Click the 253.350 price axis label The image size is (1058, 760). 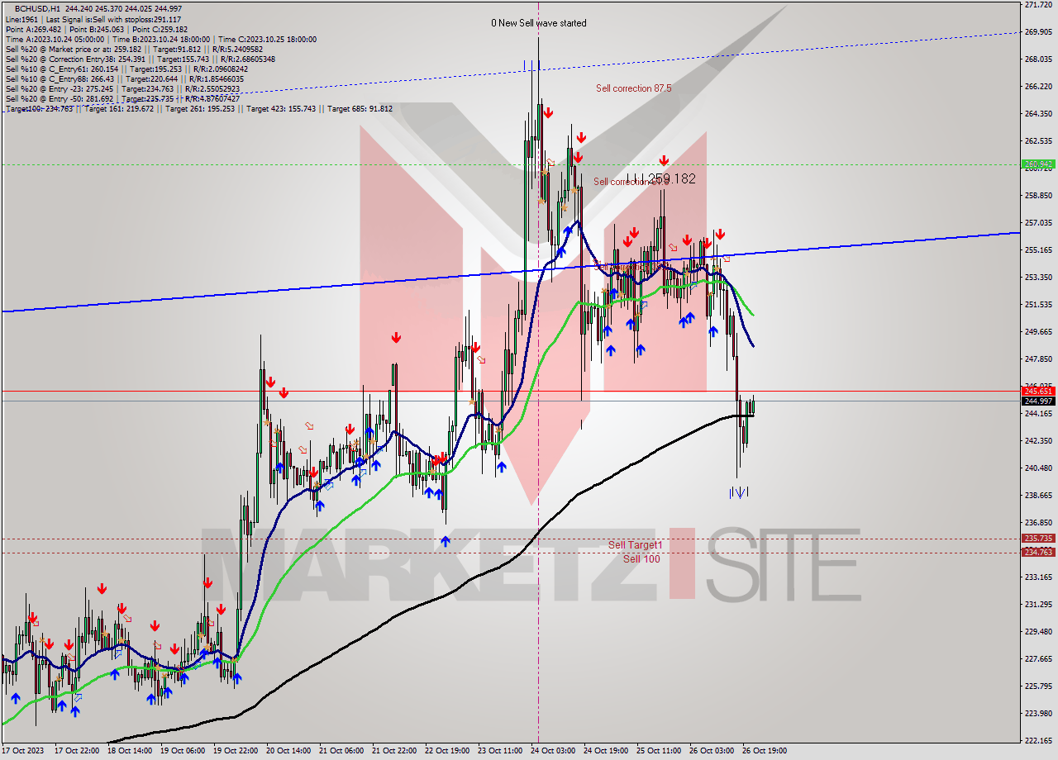(x=1037, y=277)
